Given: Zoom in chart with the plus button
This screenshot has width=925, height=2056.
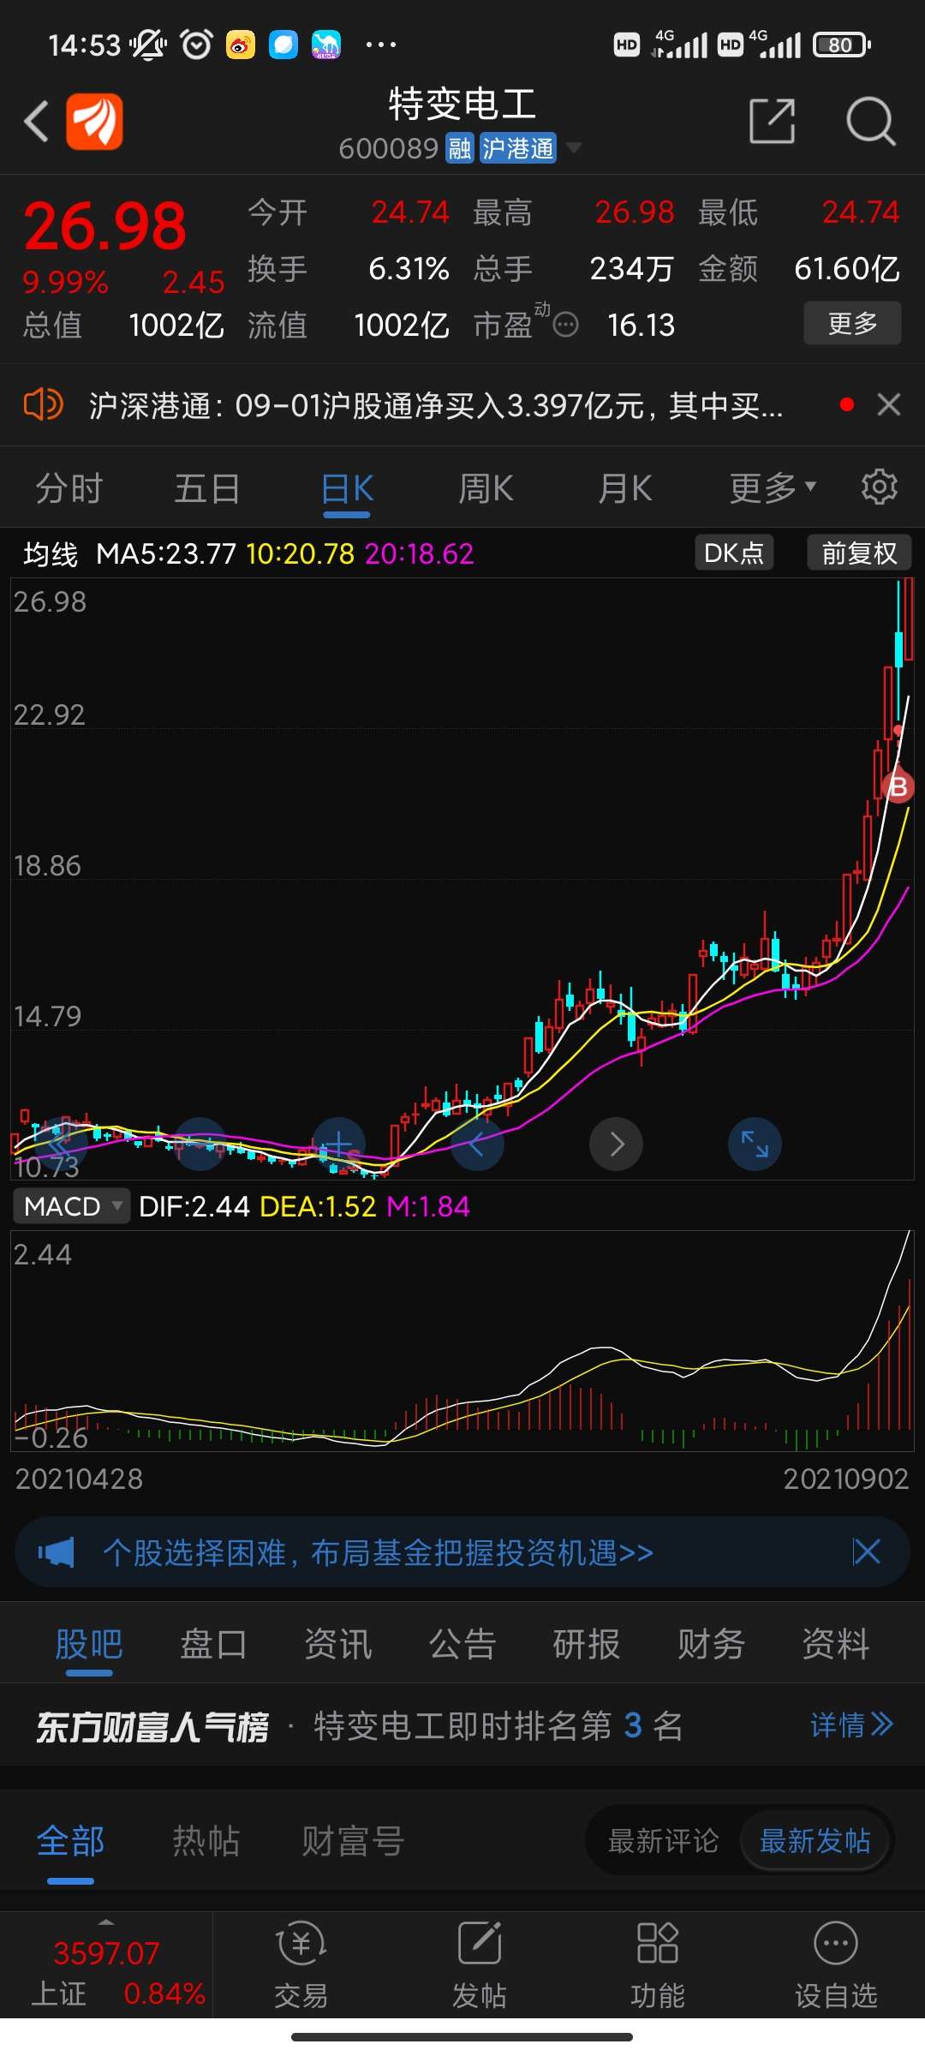Looking at the screenshot, I should (339, 1144).
